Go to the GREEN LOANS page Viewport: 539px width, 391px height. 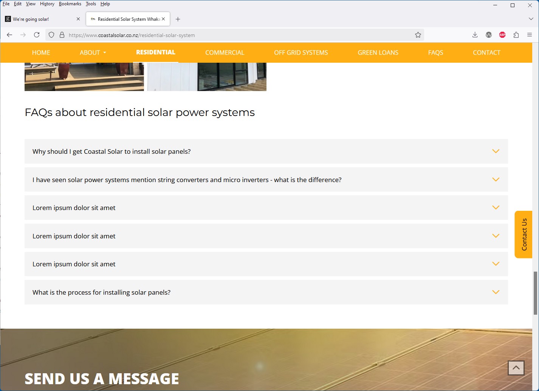378,53
